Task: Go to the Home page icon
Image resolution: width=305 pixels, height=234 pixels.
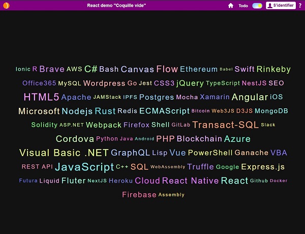Action: coord(230,6)
